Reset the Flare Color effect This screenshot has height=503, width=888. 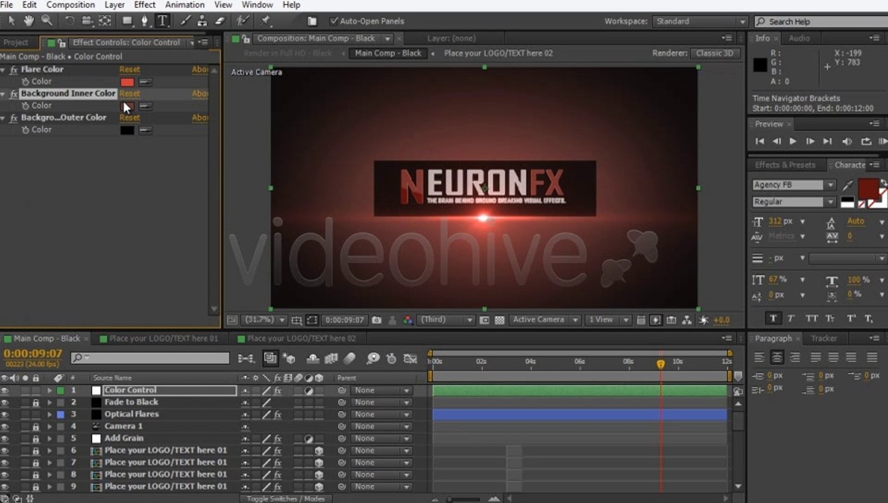coord(129,70)
